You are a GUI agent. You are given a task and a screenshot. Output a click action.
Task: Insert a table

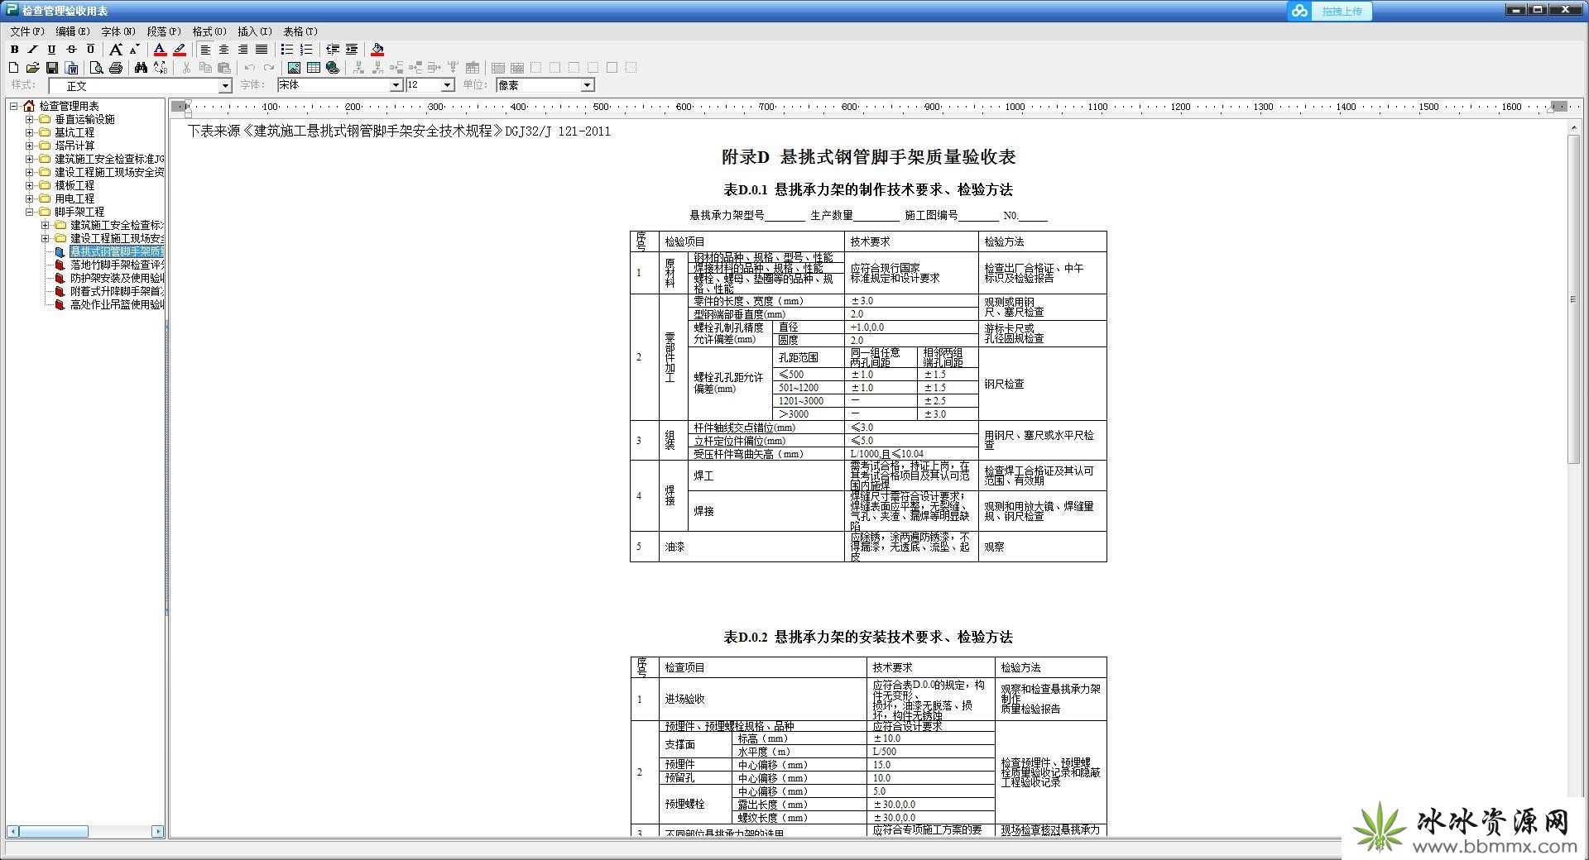314,68
